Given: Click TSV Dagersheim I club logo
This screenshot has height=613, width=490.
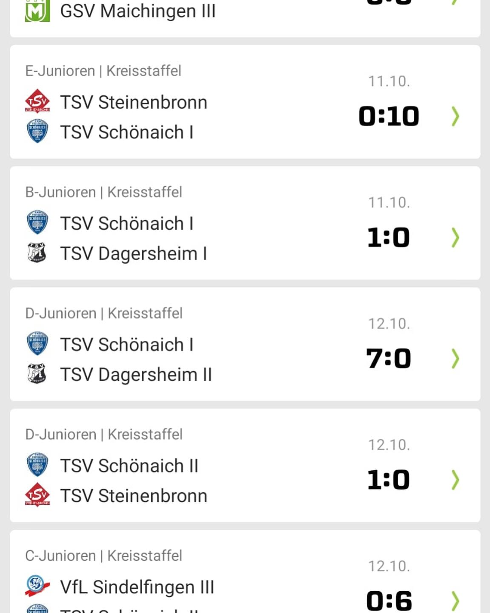Looking at the screenshot, I should point(37,253).
